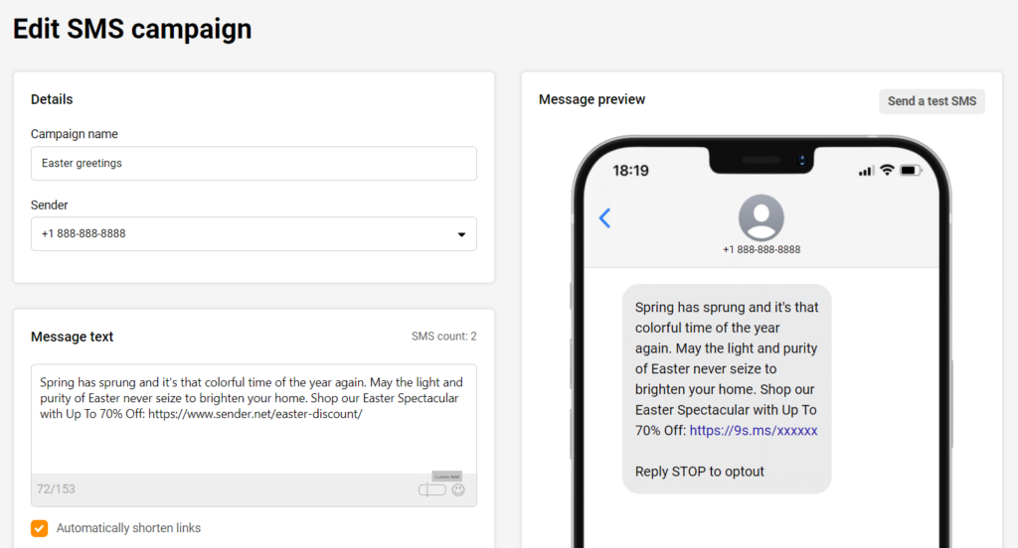Insert a custom field via its icon
The width and height of the screenshot is (1018, 548).
click(x=431, y=490)
